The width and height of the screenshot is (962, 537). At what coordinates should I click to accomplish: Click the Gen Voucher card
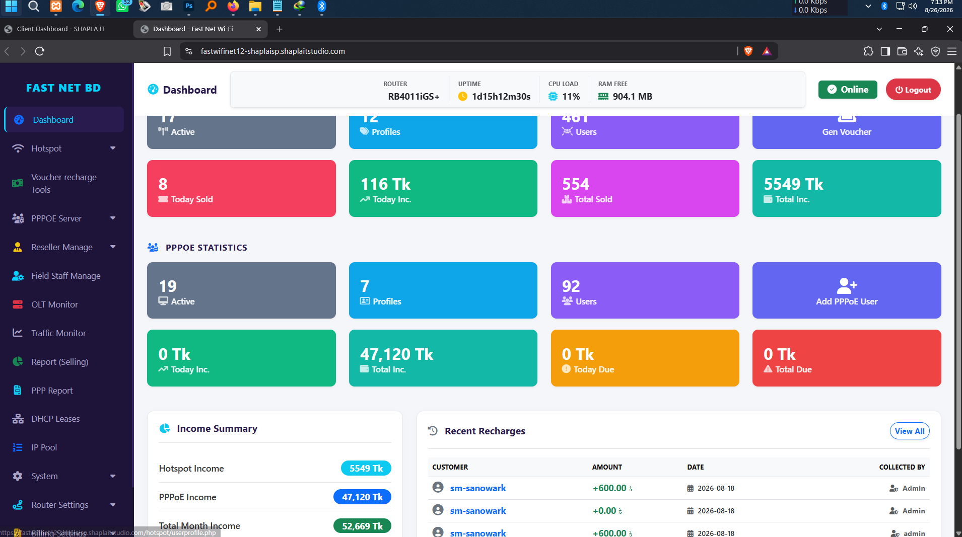(x=847, y=132)
